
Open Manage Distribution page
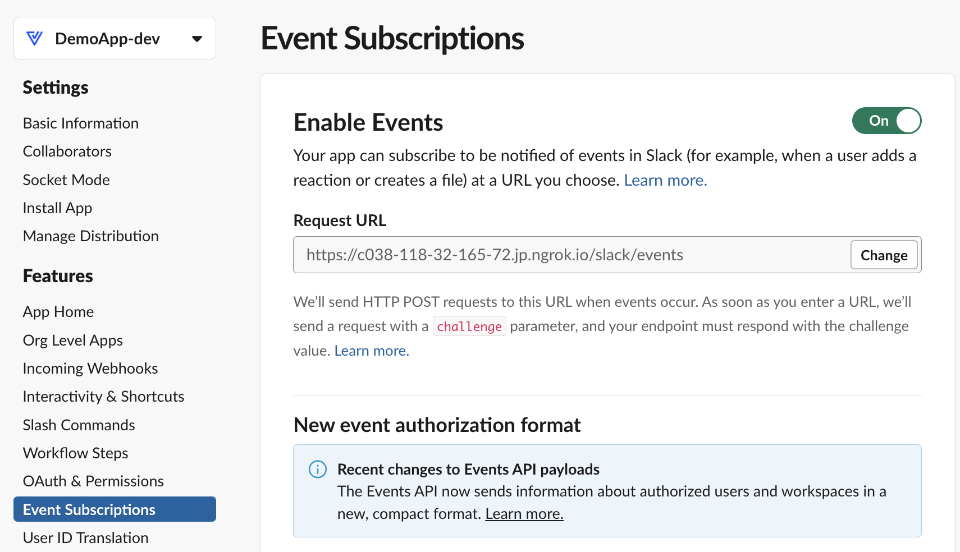91,236
